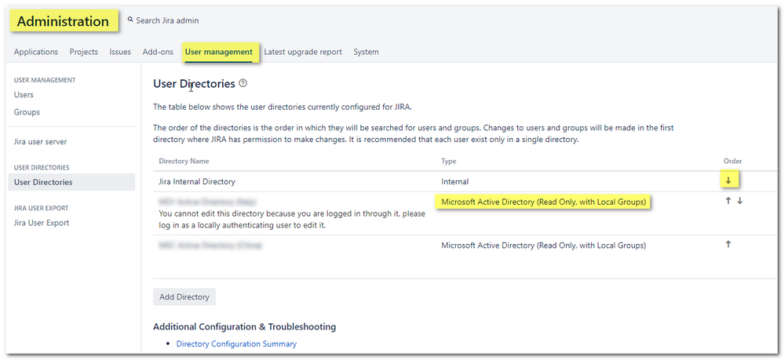
Task: Move the second Active Directory row down
Action: tap(739, 201)
